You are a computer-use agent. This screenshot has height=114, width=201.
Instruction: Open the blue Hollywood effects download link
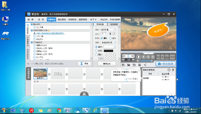pos(50,33)
